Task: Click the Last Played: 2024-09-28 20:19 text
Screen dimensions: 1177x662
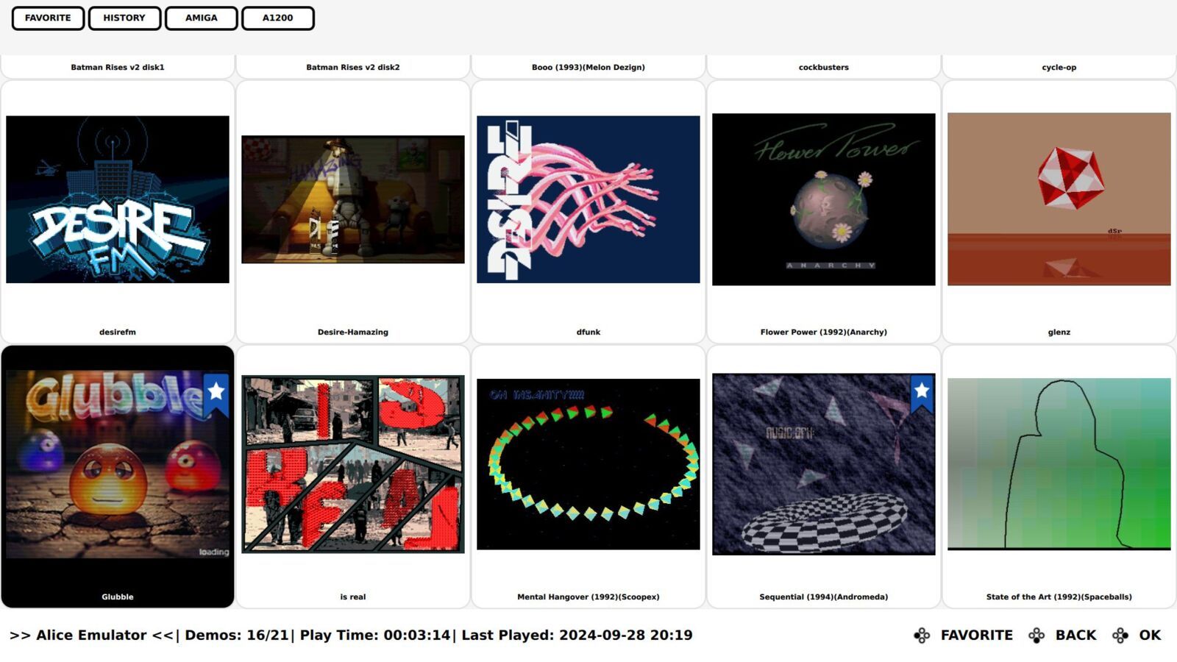Action: (577, 636)
